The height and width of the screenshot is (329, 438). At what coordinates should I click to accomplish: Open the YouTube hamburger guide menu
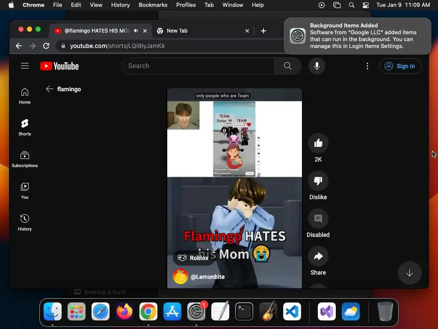pyautogui.click(x=25, y=66)
